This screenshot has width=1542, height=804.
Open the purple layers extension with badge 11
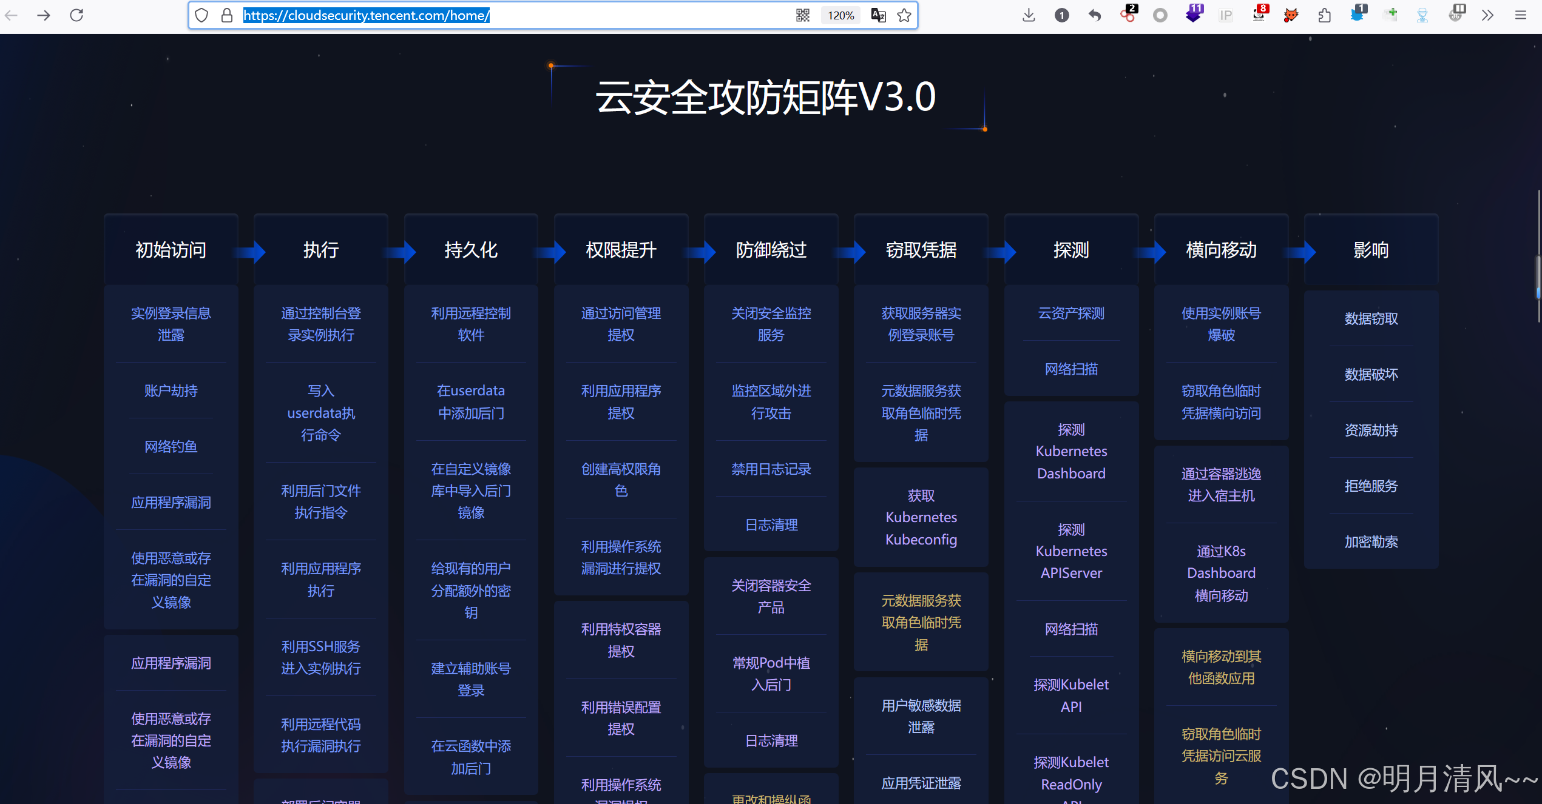[1194, 14]
